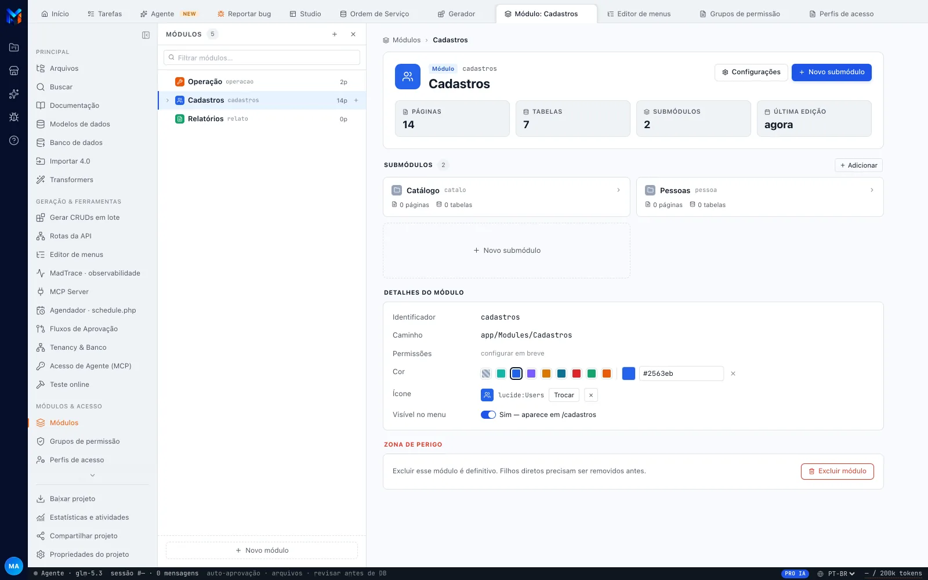Open the sparkles agent icon in the left rail
The height and width of the screenshot is (580, 928).
[14, 94]
